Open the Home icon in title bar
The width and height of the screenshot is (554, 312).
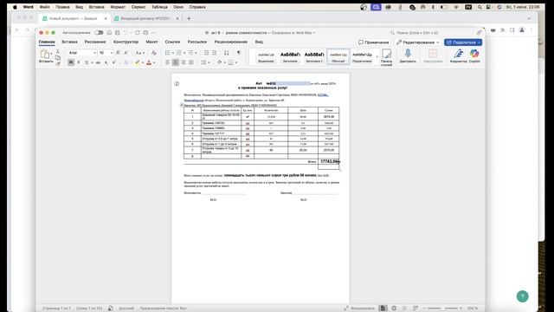point(110,33)
